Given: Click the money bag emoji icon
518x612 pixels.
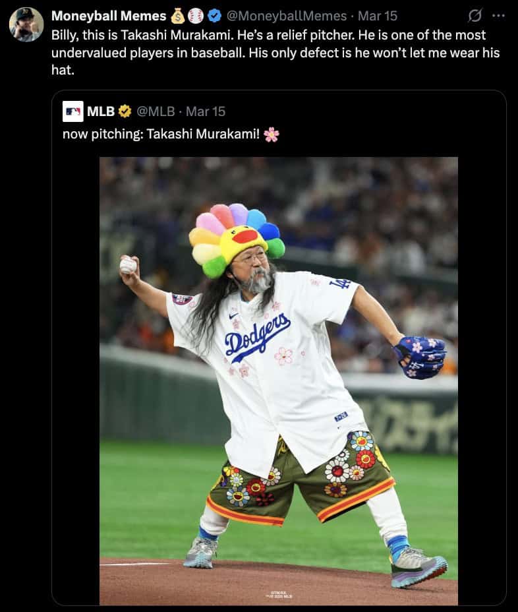Looking at the screenshot, I should coord(178,16).
